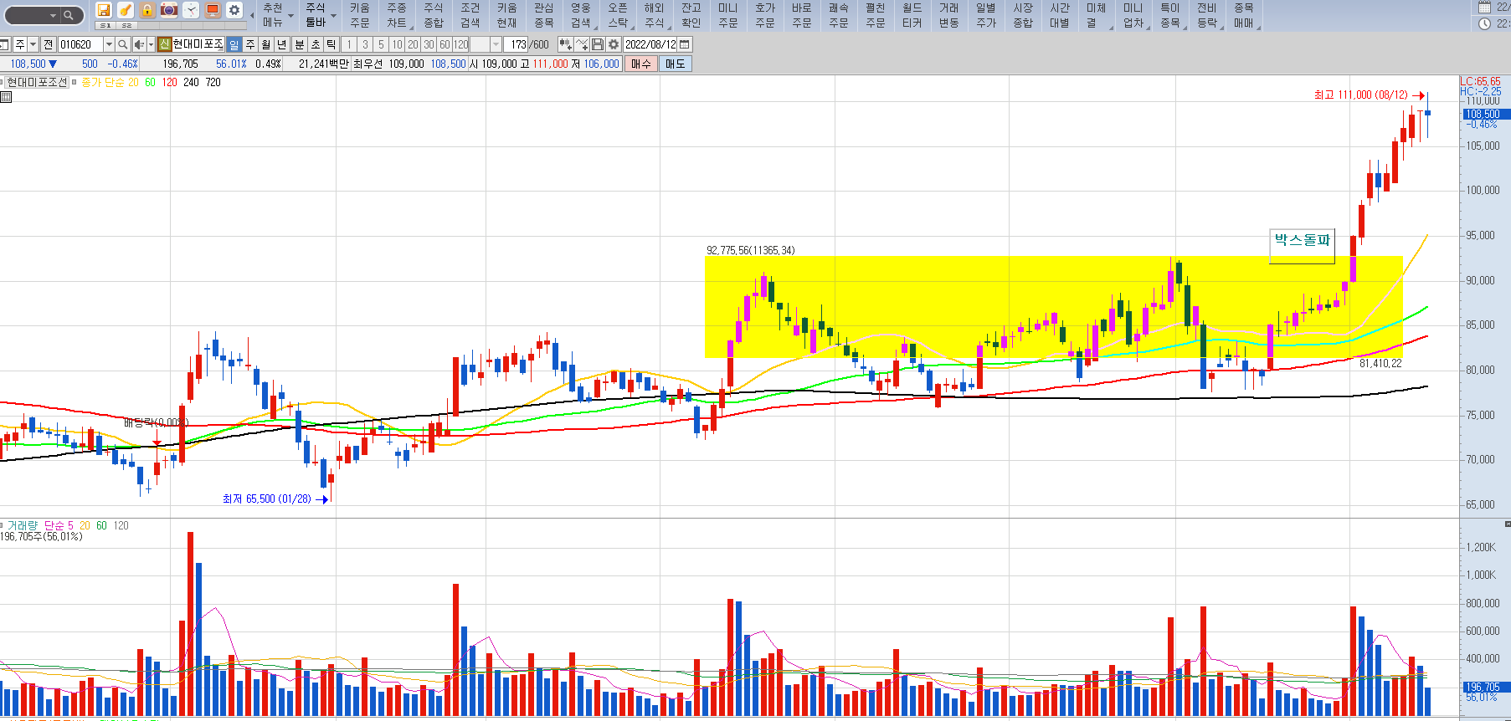
Task: Click green 60 moving average legend
Action: [151, 82]
